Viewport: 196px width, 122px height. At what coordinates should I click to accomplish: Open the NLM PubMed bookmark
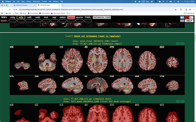click(44, 13)
